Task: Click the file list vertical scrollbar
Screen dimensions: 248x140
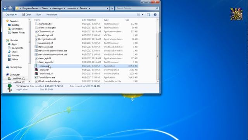Action: [x=158, y=56]
